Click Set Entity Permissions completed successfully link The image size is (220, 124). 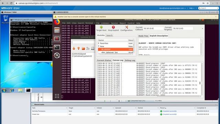169,111
